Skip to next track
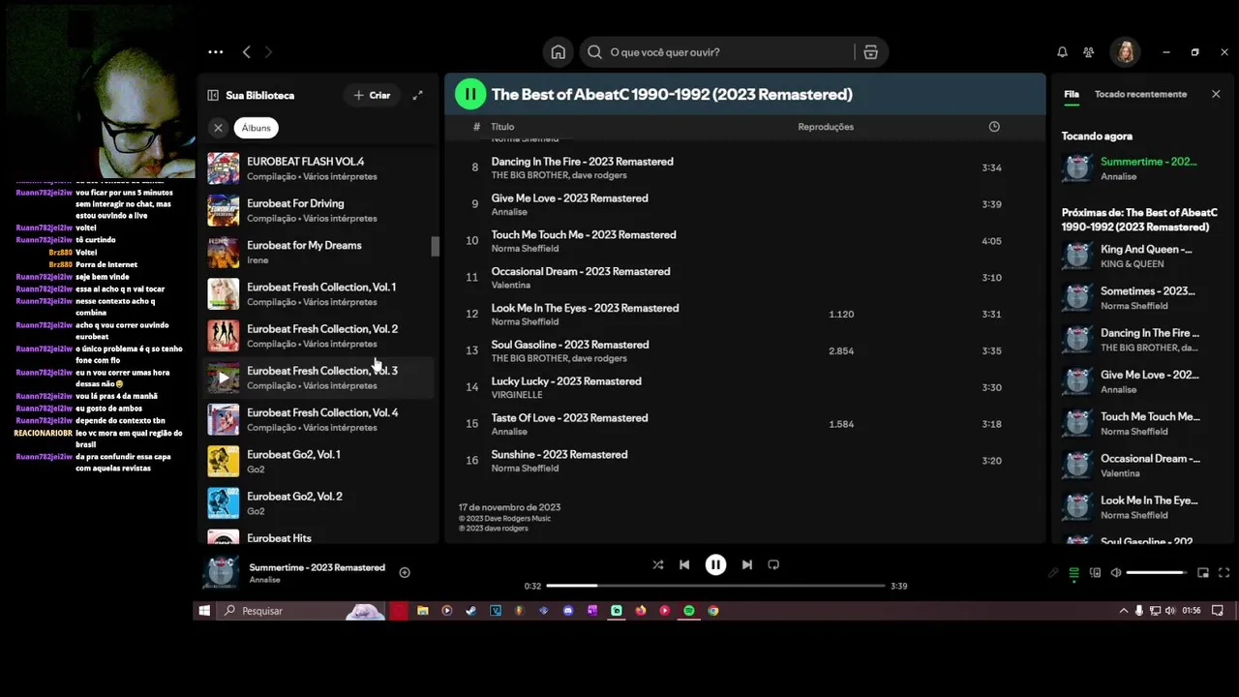This screenshot has width=1239, height=697. [746, 564]
